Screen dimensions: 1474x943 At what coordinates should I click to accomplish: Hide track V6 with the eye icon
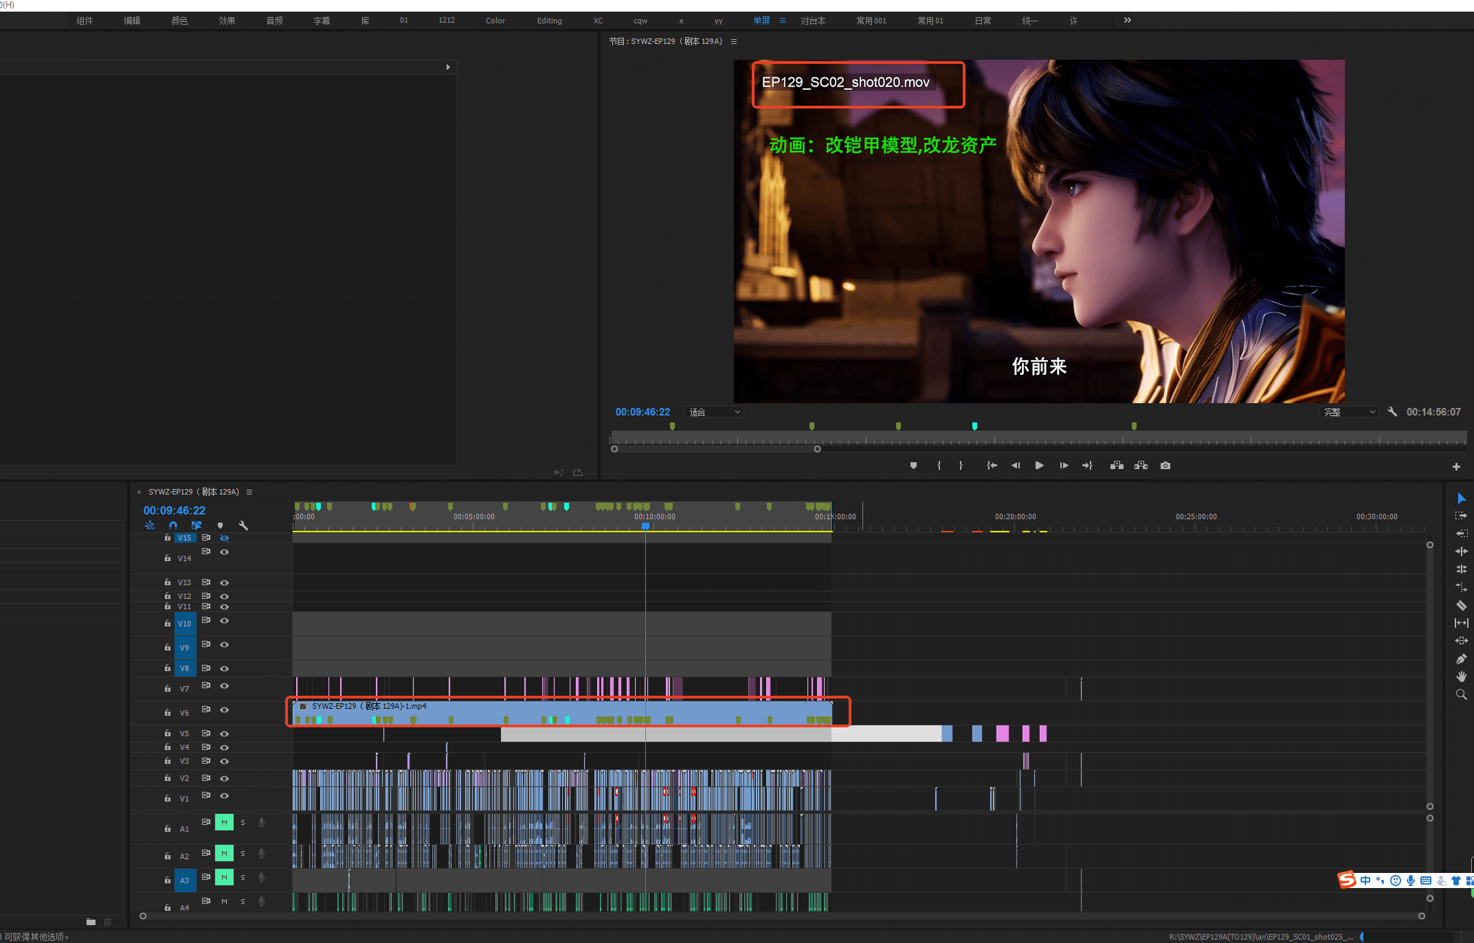pyautogui.click(x=224, y=709)
